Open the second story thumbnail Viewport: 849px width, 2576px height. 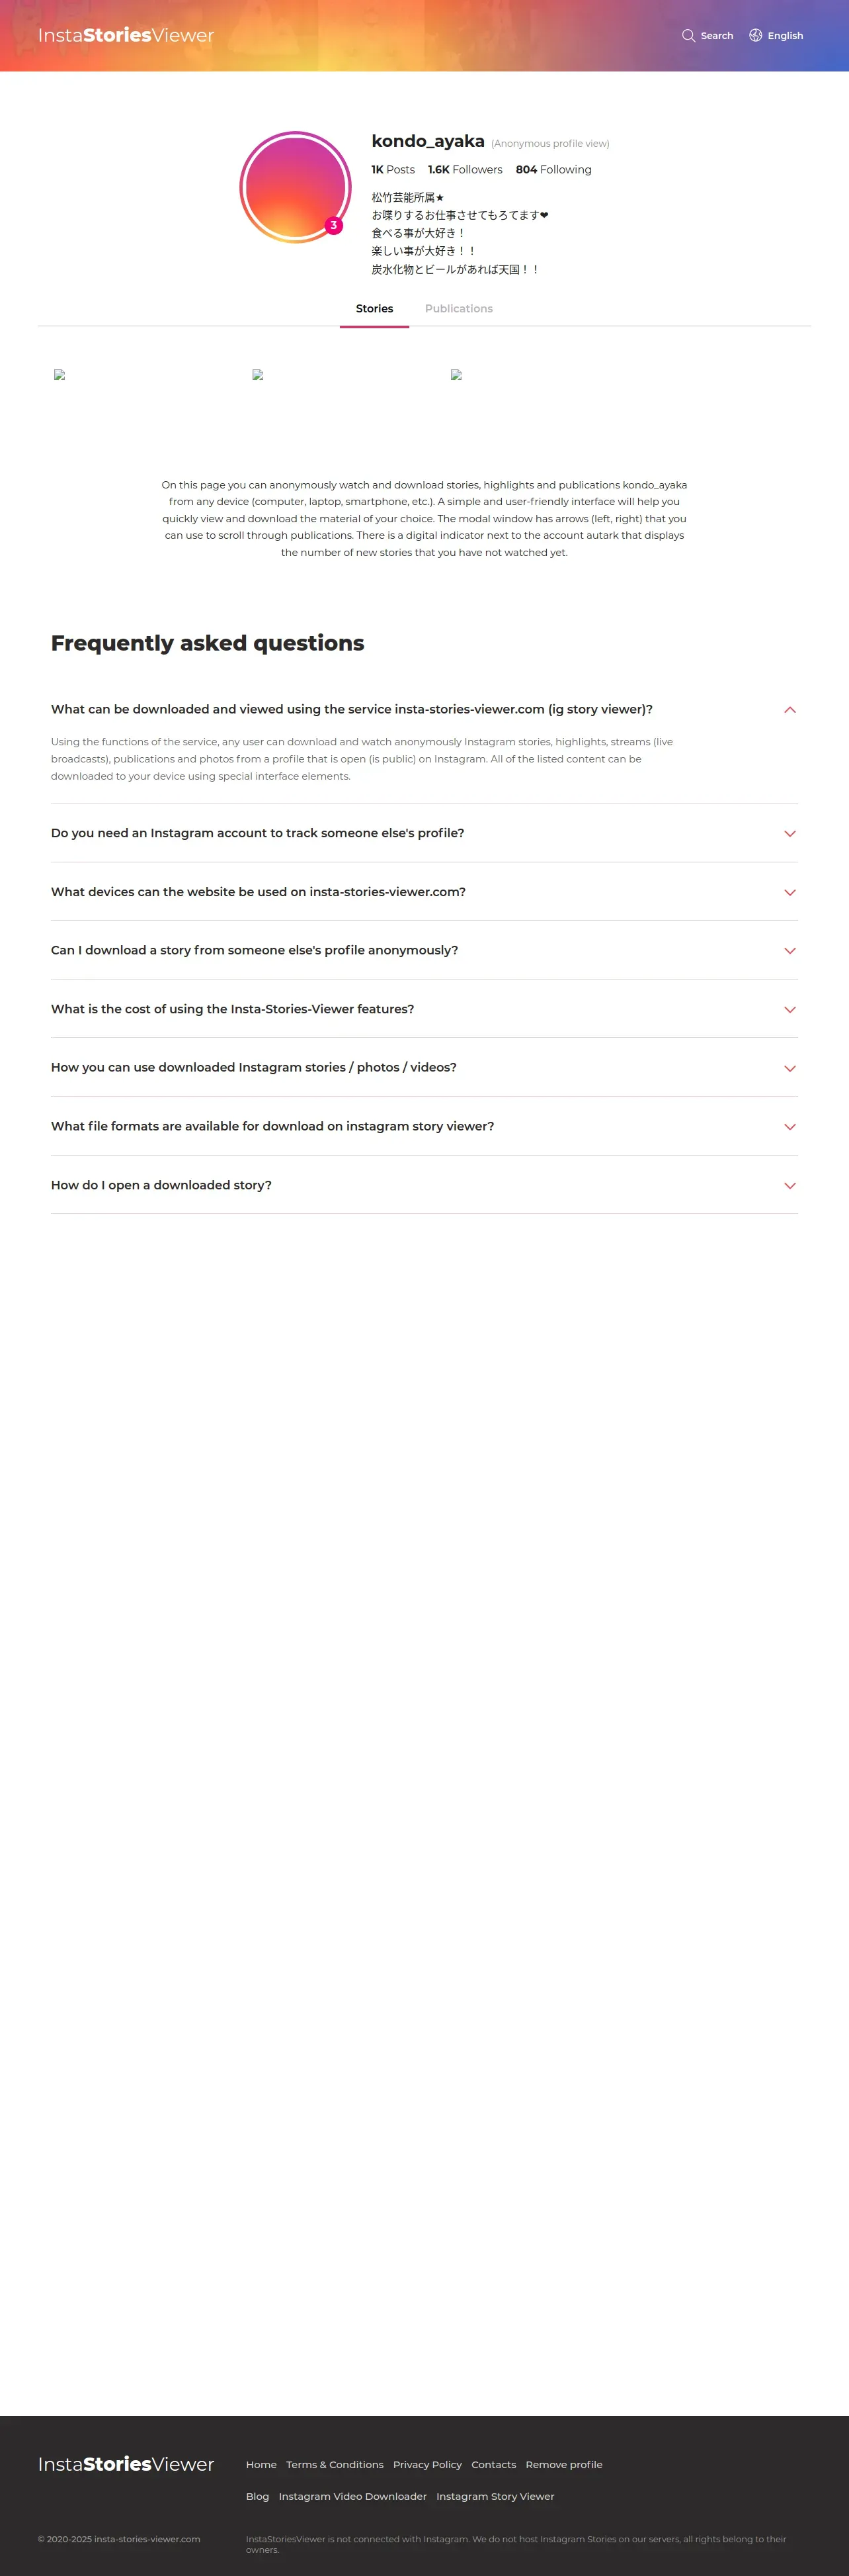coord(258,375)
